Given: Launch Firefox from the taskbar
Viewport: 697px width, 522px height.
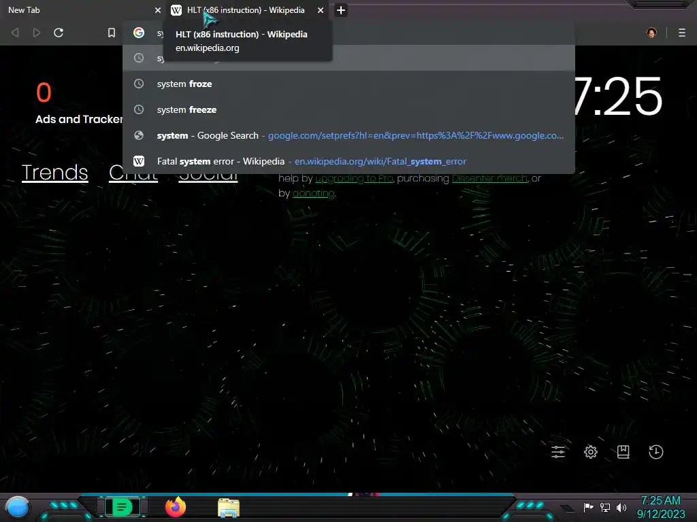Looking at the screenshot, I should 176,507.
